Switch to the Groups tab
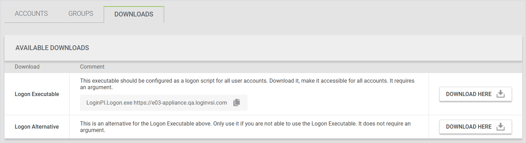The width and height of the screenshot is (526, 143). [x=81, y=14]
